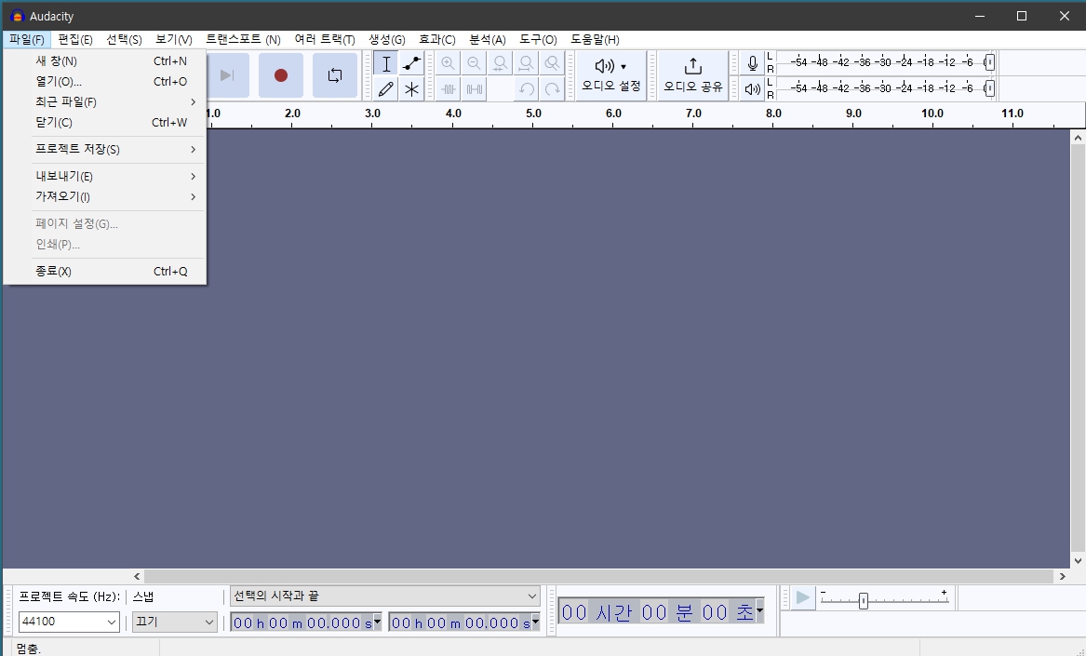The image size is (1086, 656).
Task: Click the 오디오 공유 share button
Action: 692,75
